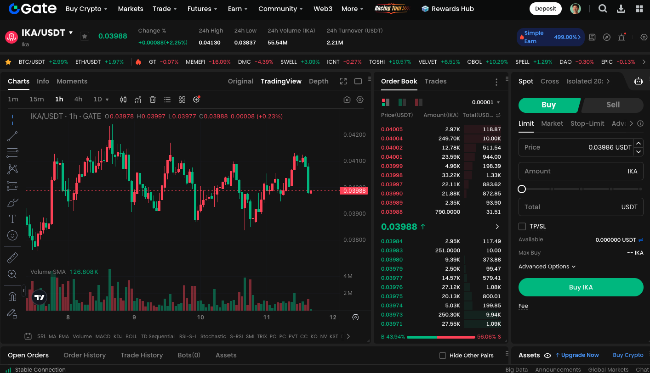Select the ruler measure tool

click(x=12, y=258)
